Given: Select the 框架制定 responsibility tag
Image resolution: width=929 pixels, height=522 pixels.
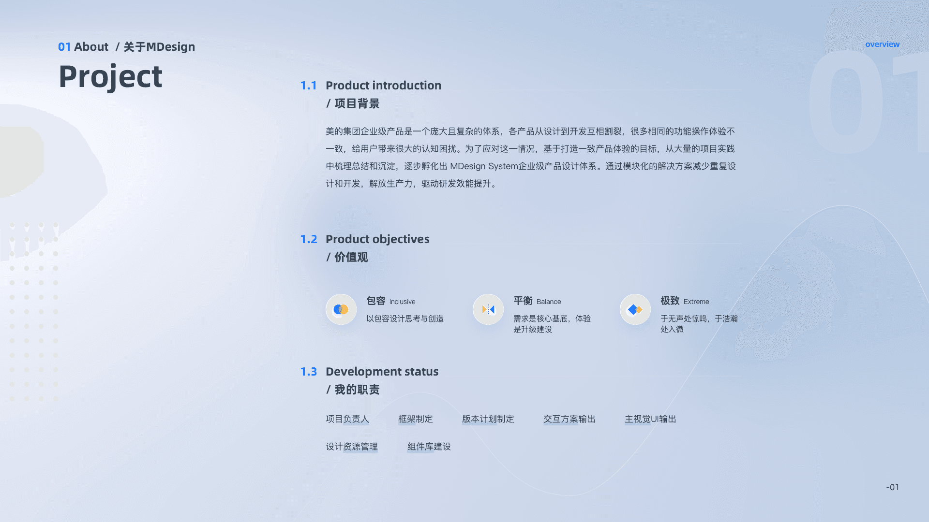Looking at the screenshot, I should (x=416, y=419).
